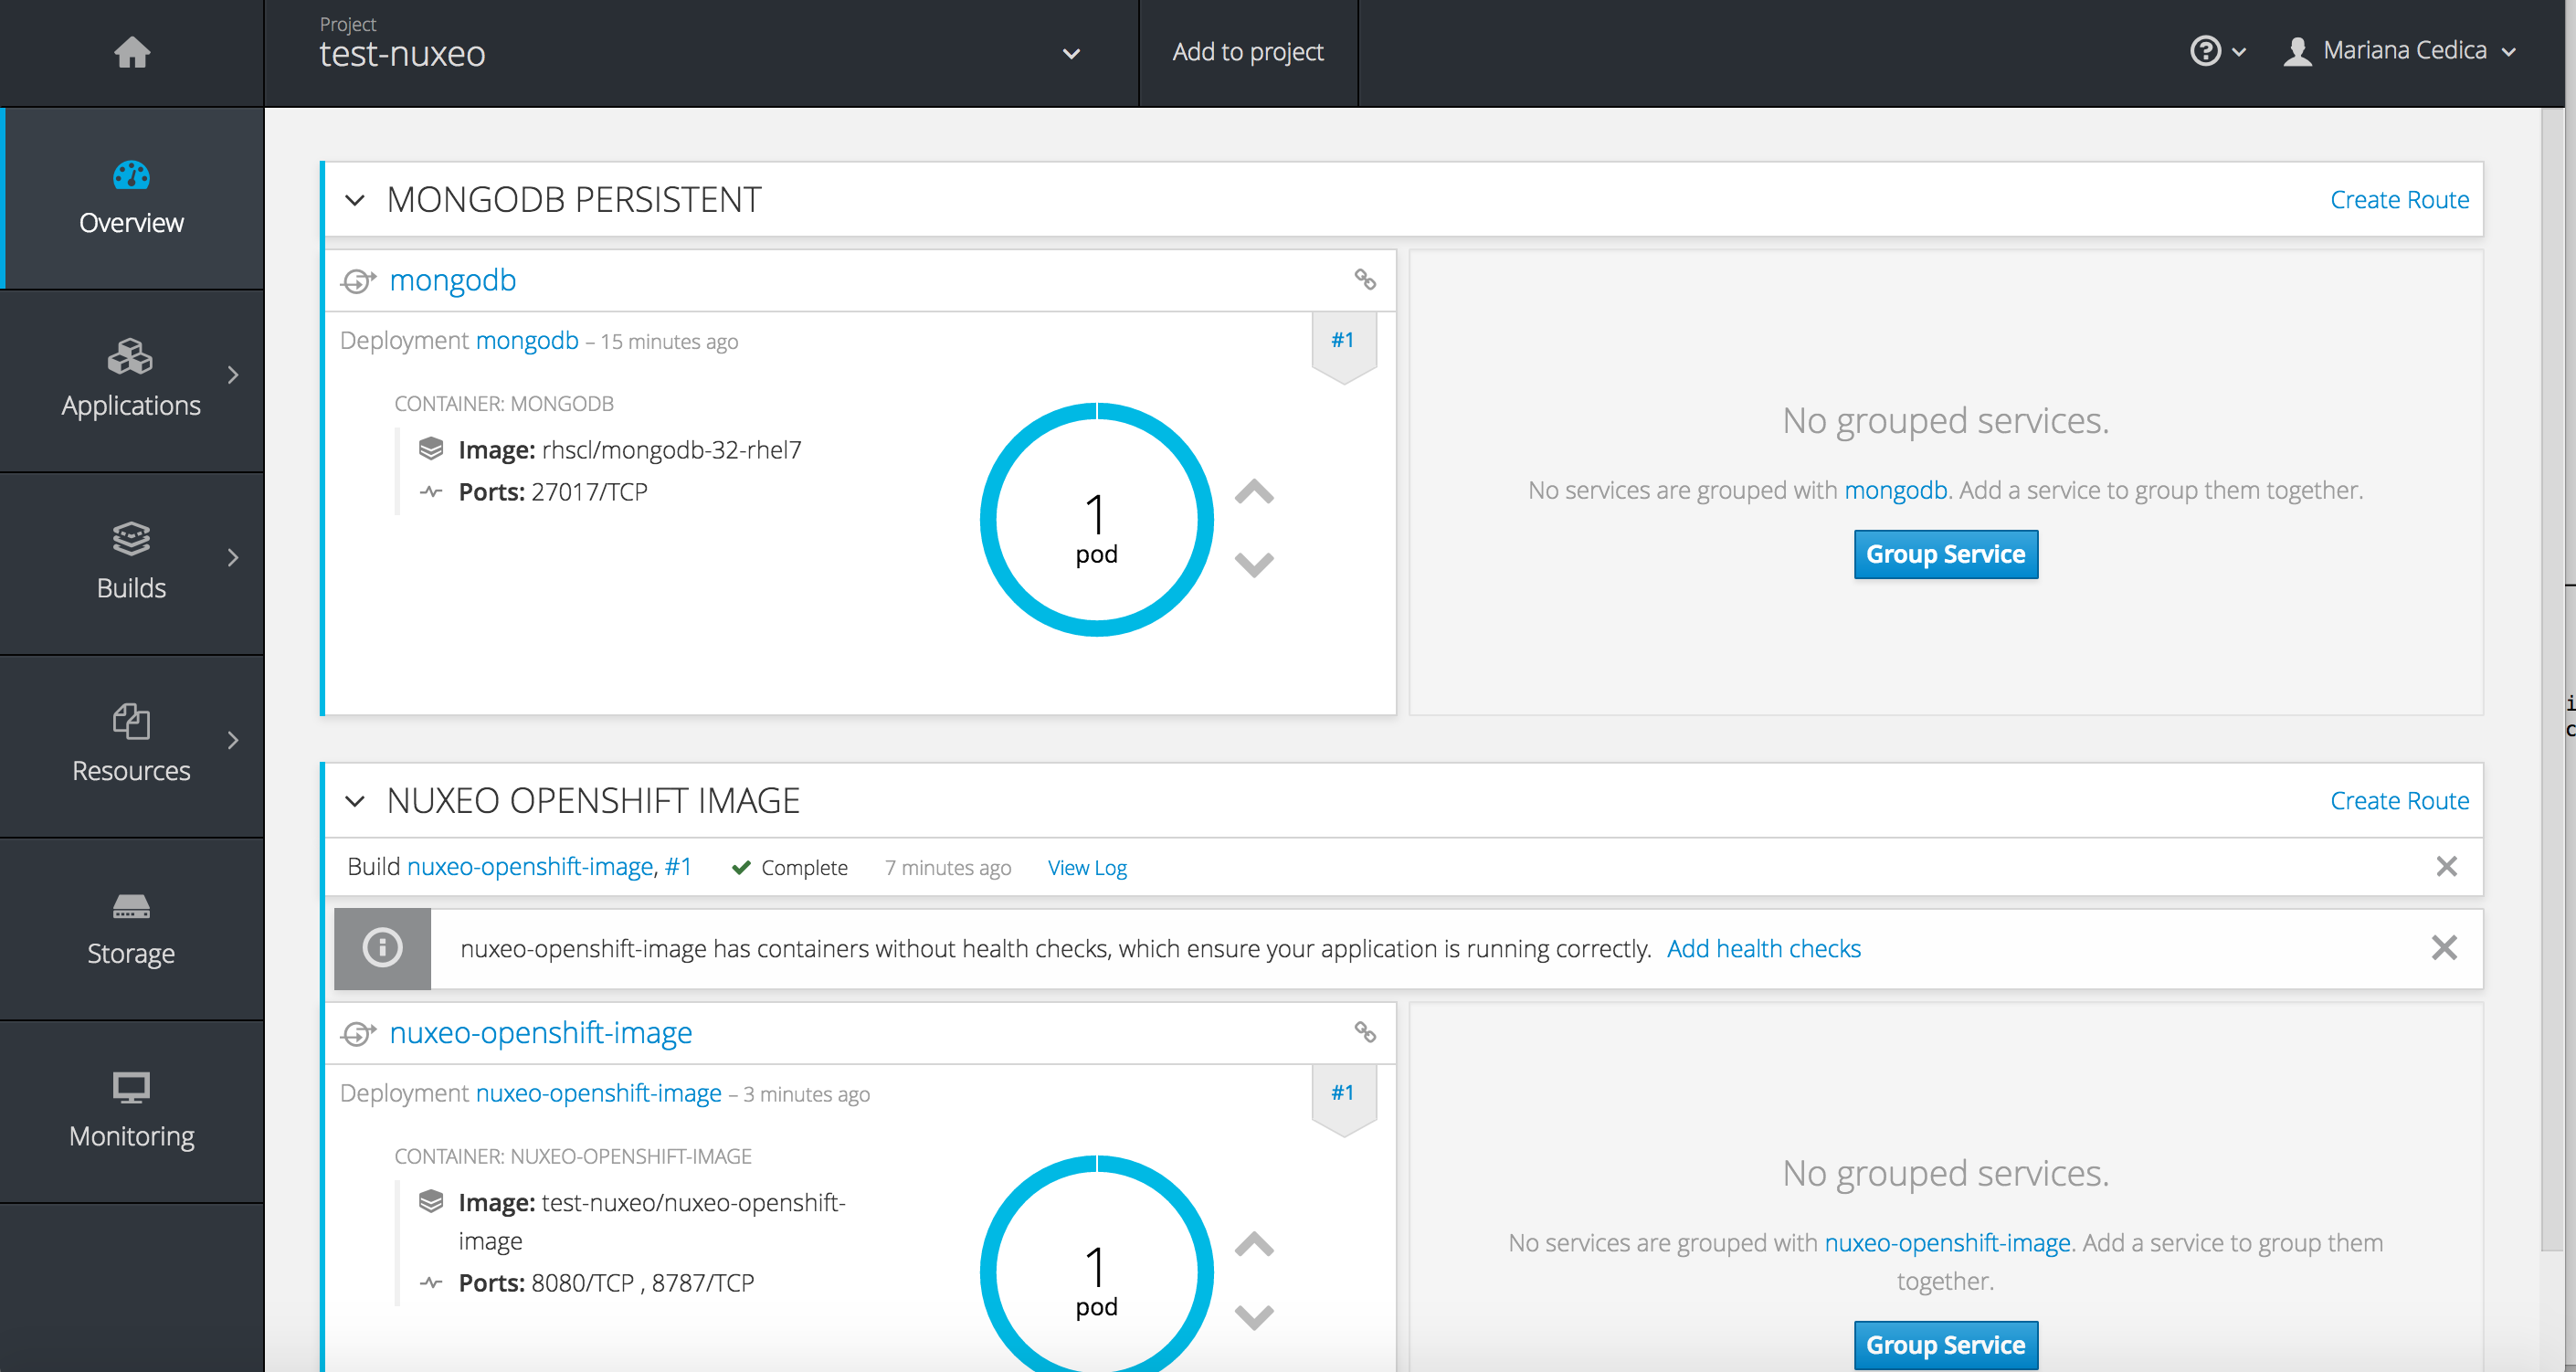This screenshot has height=1372, width=2576.
Task: Open Build nuxeo-openshift-image link
Action: (x=530, y=866)
